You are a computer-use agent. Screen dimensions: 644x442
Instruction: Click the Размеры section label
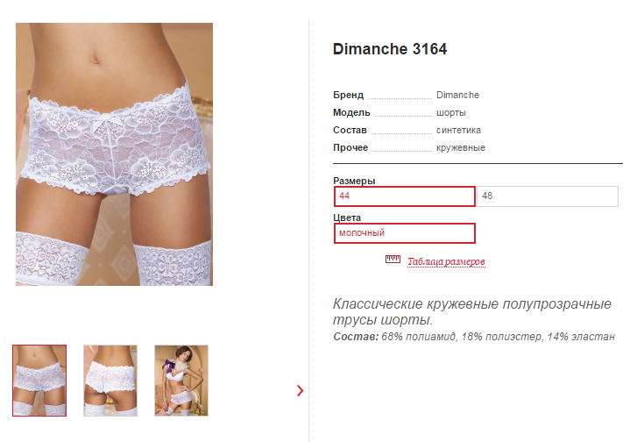354,181
